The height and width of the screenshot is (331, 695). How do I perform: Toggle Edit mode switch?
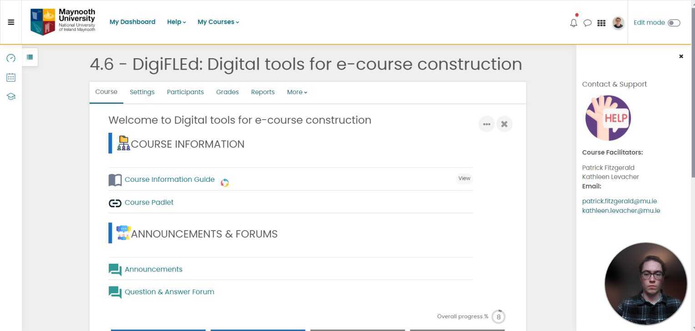pyautogui.click(x=674, y=23)
